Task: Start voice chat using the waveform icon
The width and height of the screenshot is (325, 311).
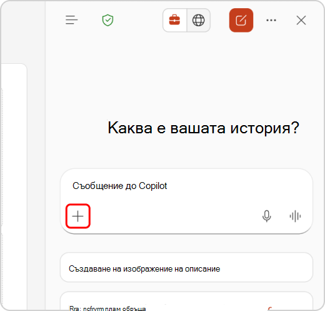Action: (295, 216)
